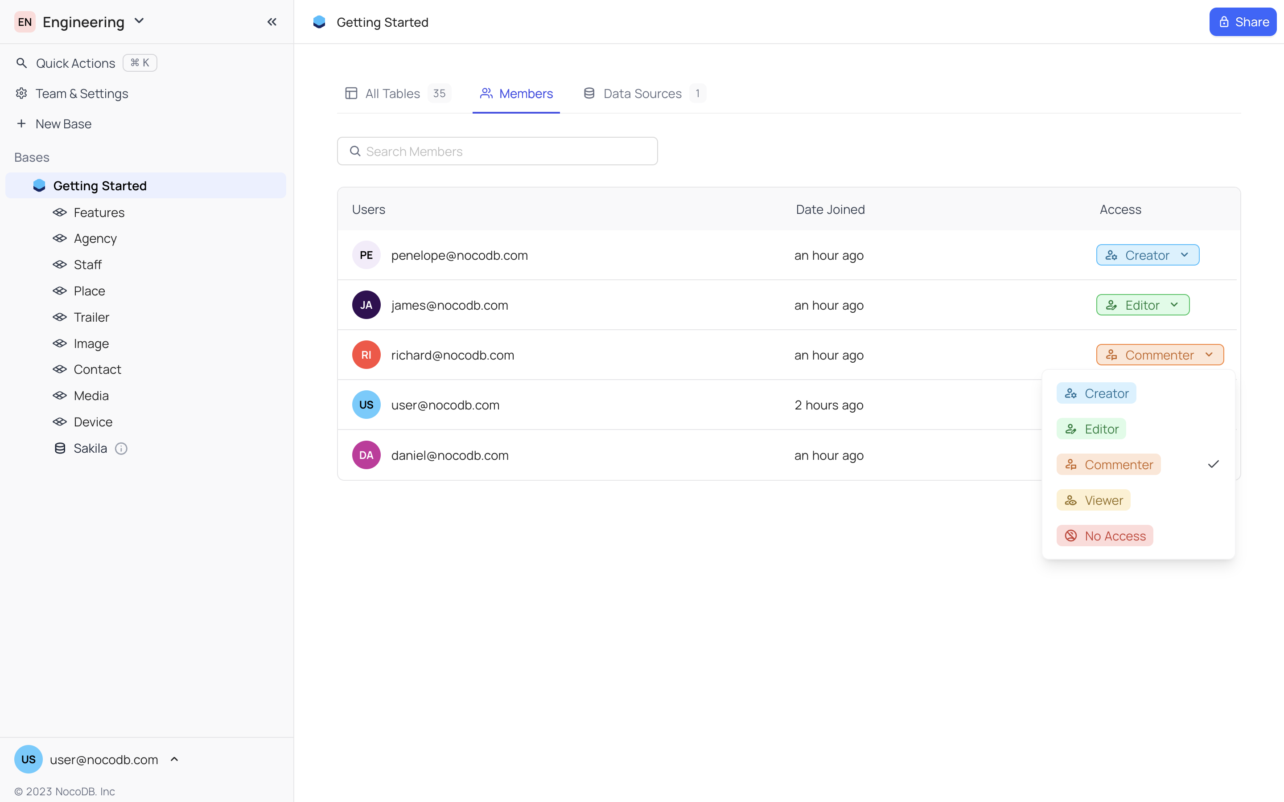The width and height of the screenshot is (1284, 802).
Task: Select the Creator role in dropdown list
Action: coord(1096,393)
